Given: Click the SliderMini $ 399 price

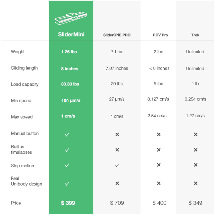Looking at the screenshot, I should coord(68,203).
